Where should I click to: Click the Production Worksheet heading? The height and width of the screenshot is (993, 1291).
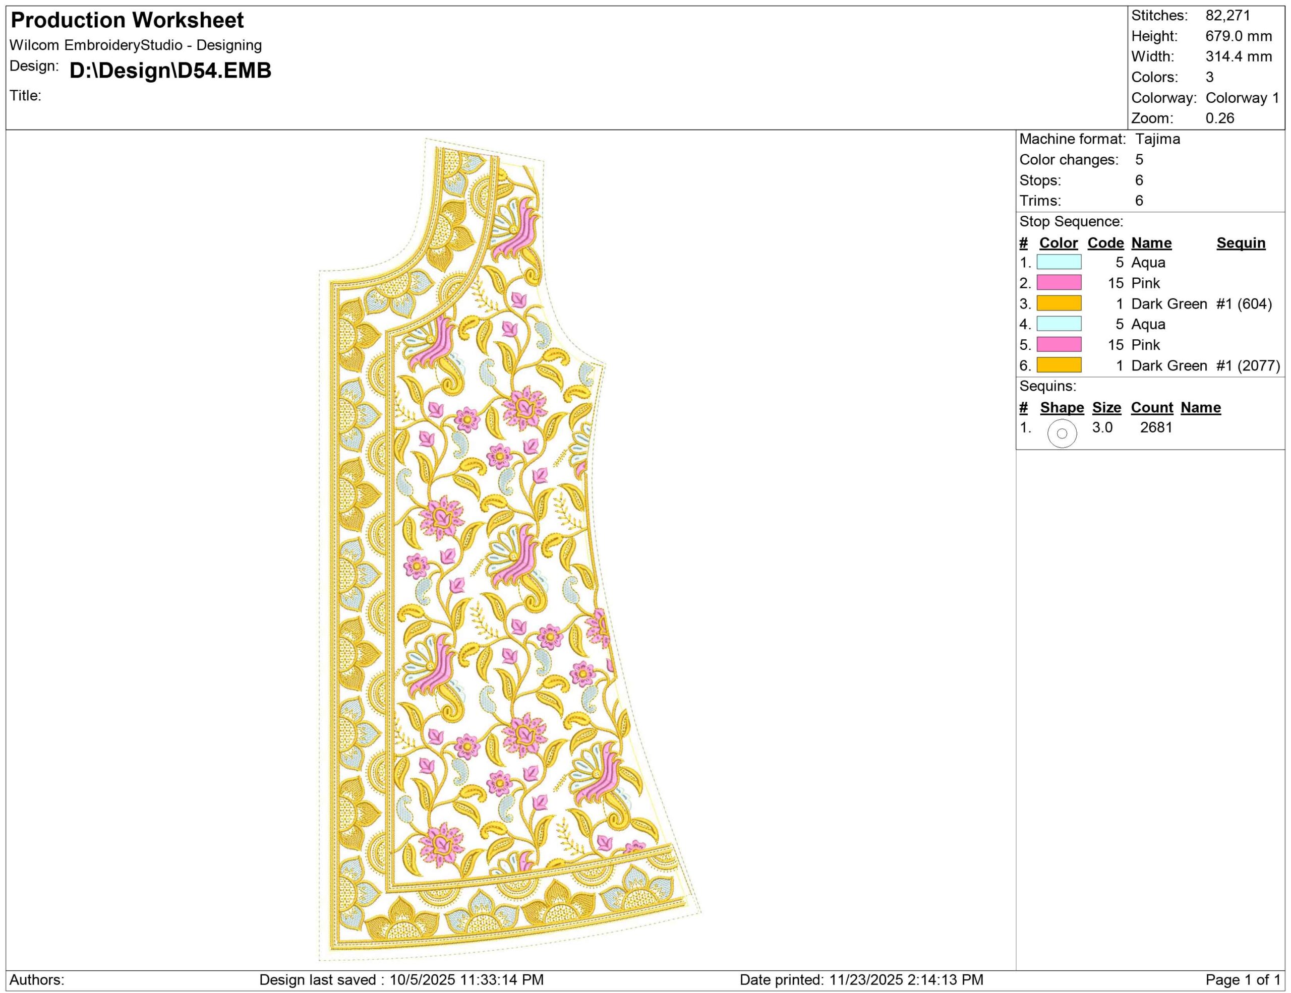pos(127,21)
